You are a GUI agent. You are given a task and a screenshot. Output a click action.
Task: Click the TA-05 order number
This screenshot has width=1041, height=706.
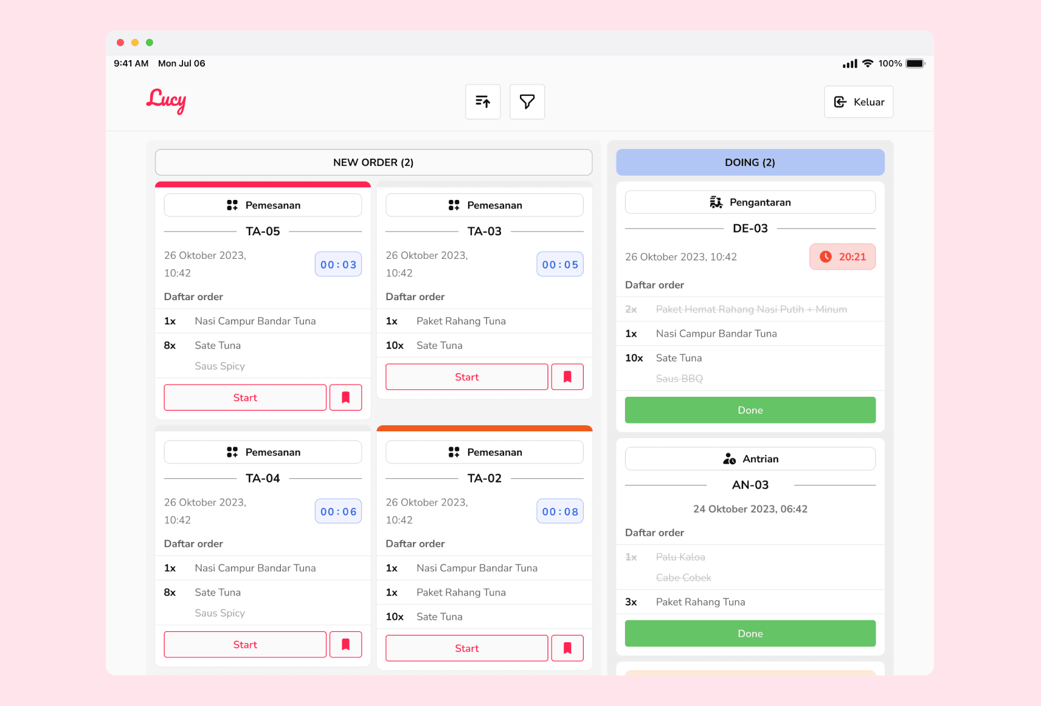click(x=263, y=231)
